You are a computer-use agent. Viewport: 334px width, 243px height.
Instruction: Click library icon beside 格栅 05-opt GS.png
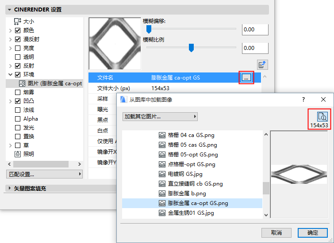pos(162,155)
